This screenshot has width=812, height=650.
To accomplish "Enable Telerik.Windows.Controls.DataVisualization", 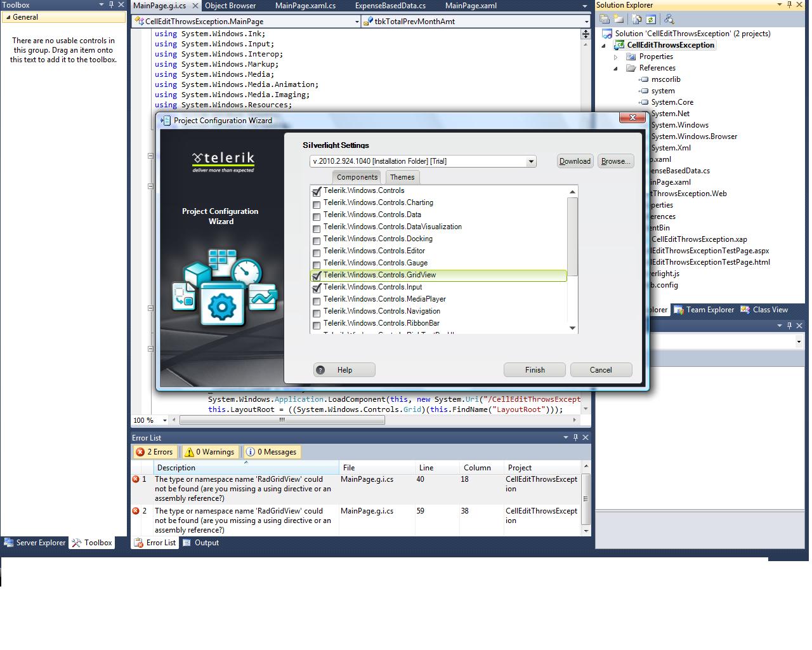I will [317, 229].
